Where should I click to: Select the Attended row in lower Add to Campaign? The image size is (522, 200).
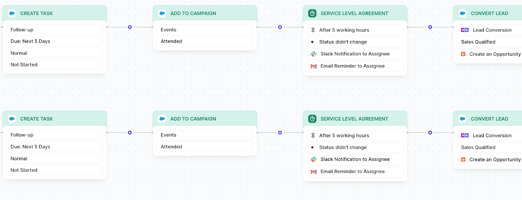pos(205,147)
